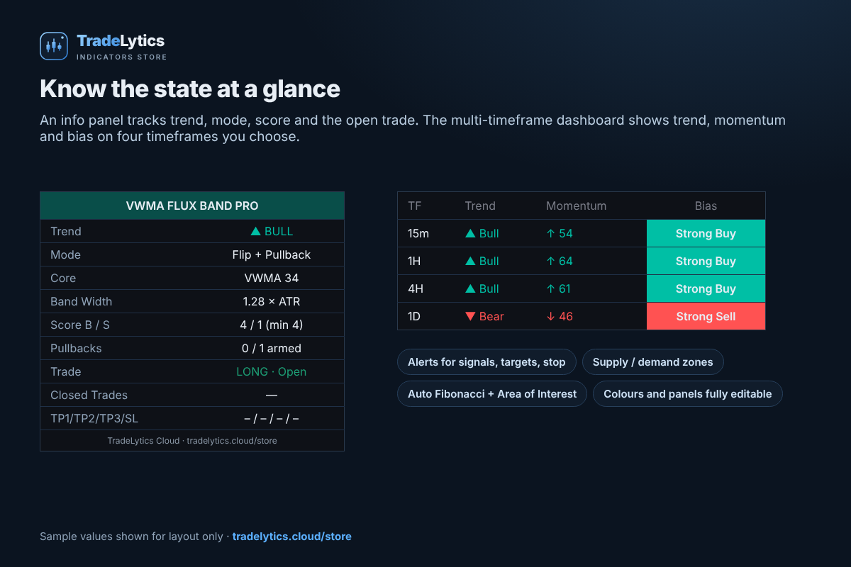
Task: Click the 'LONG · Open' trade value
Action: click(272, 371)
